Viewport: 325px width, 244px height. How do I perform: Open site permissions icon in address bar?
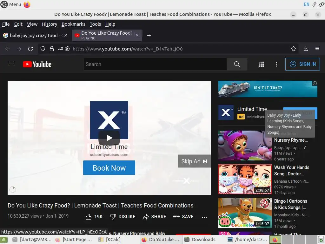tap(60, 49)
